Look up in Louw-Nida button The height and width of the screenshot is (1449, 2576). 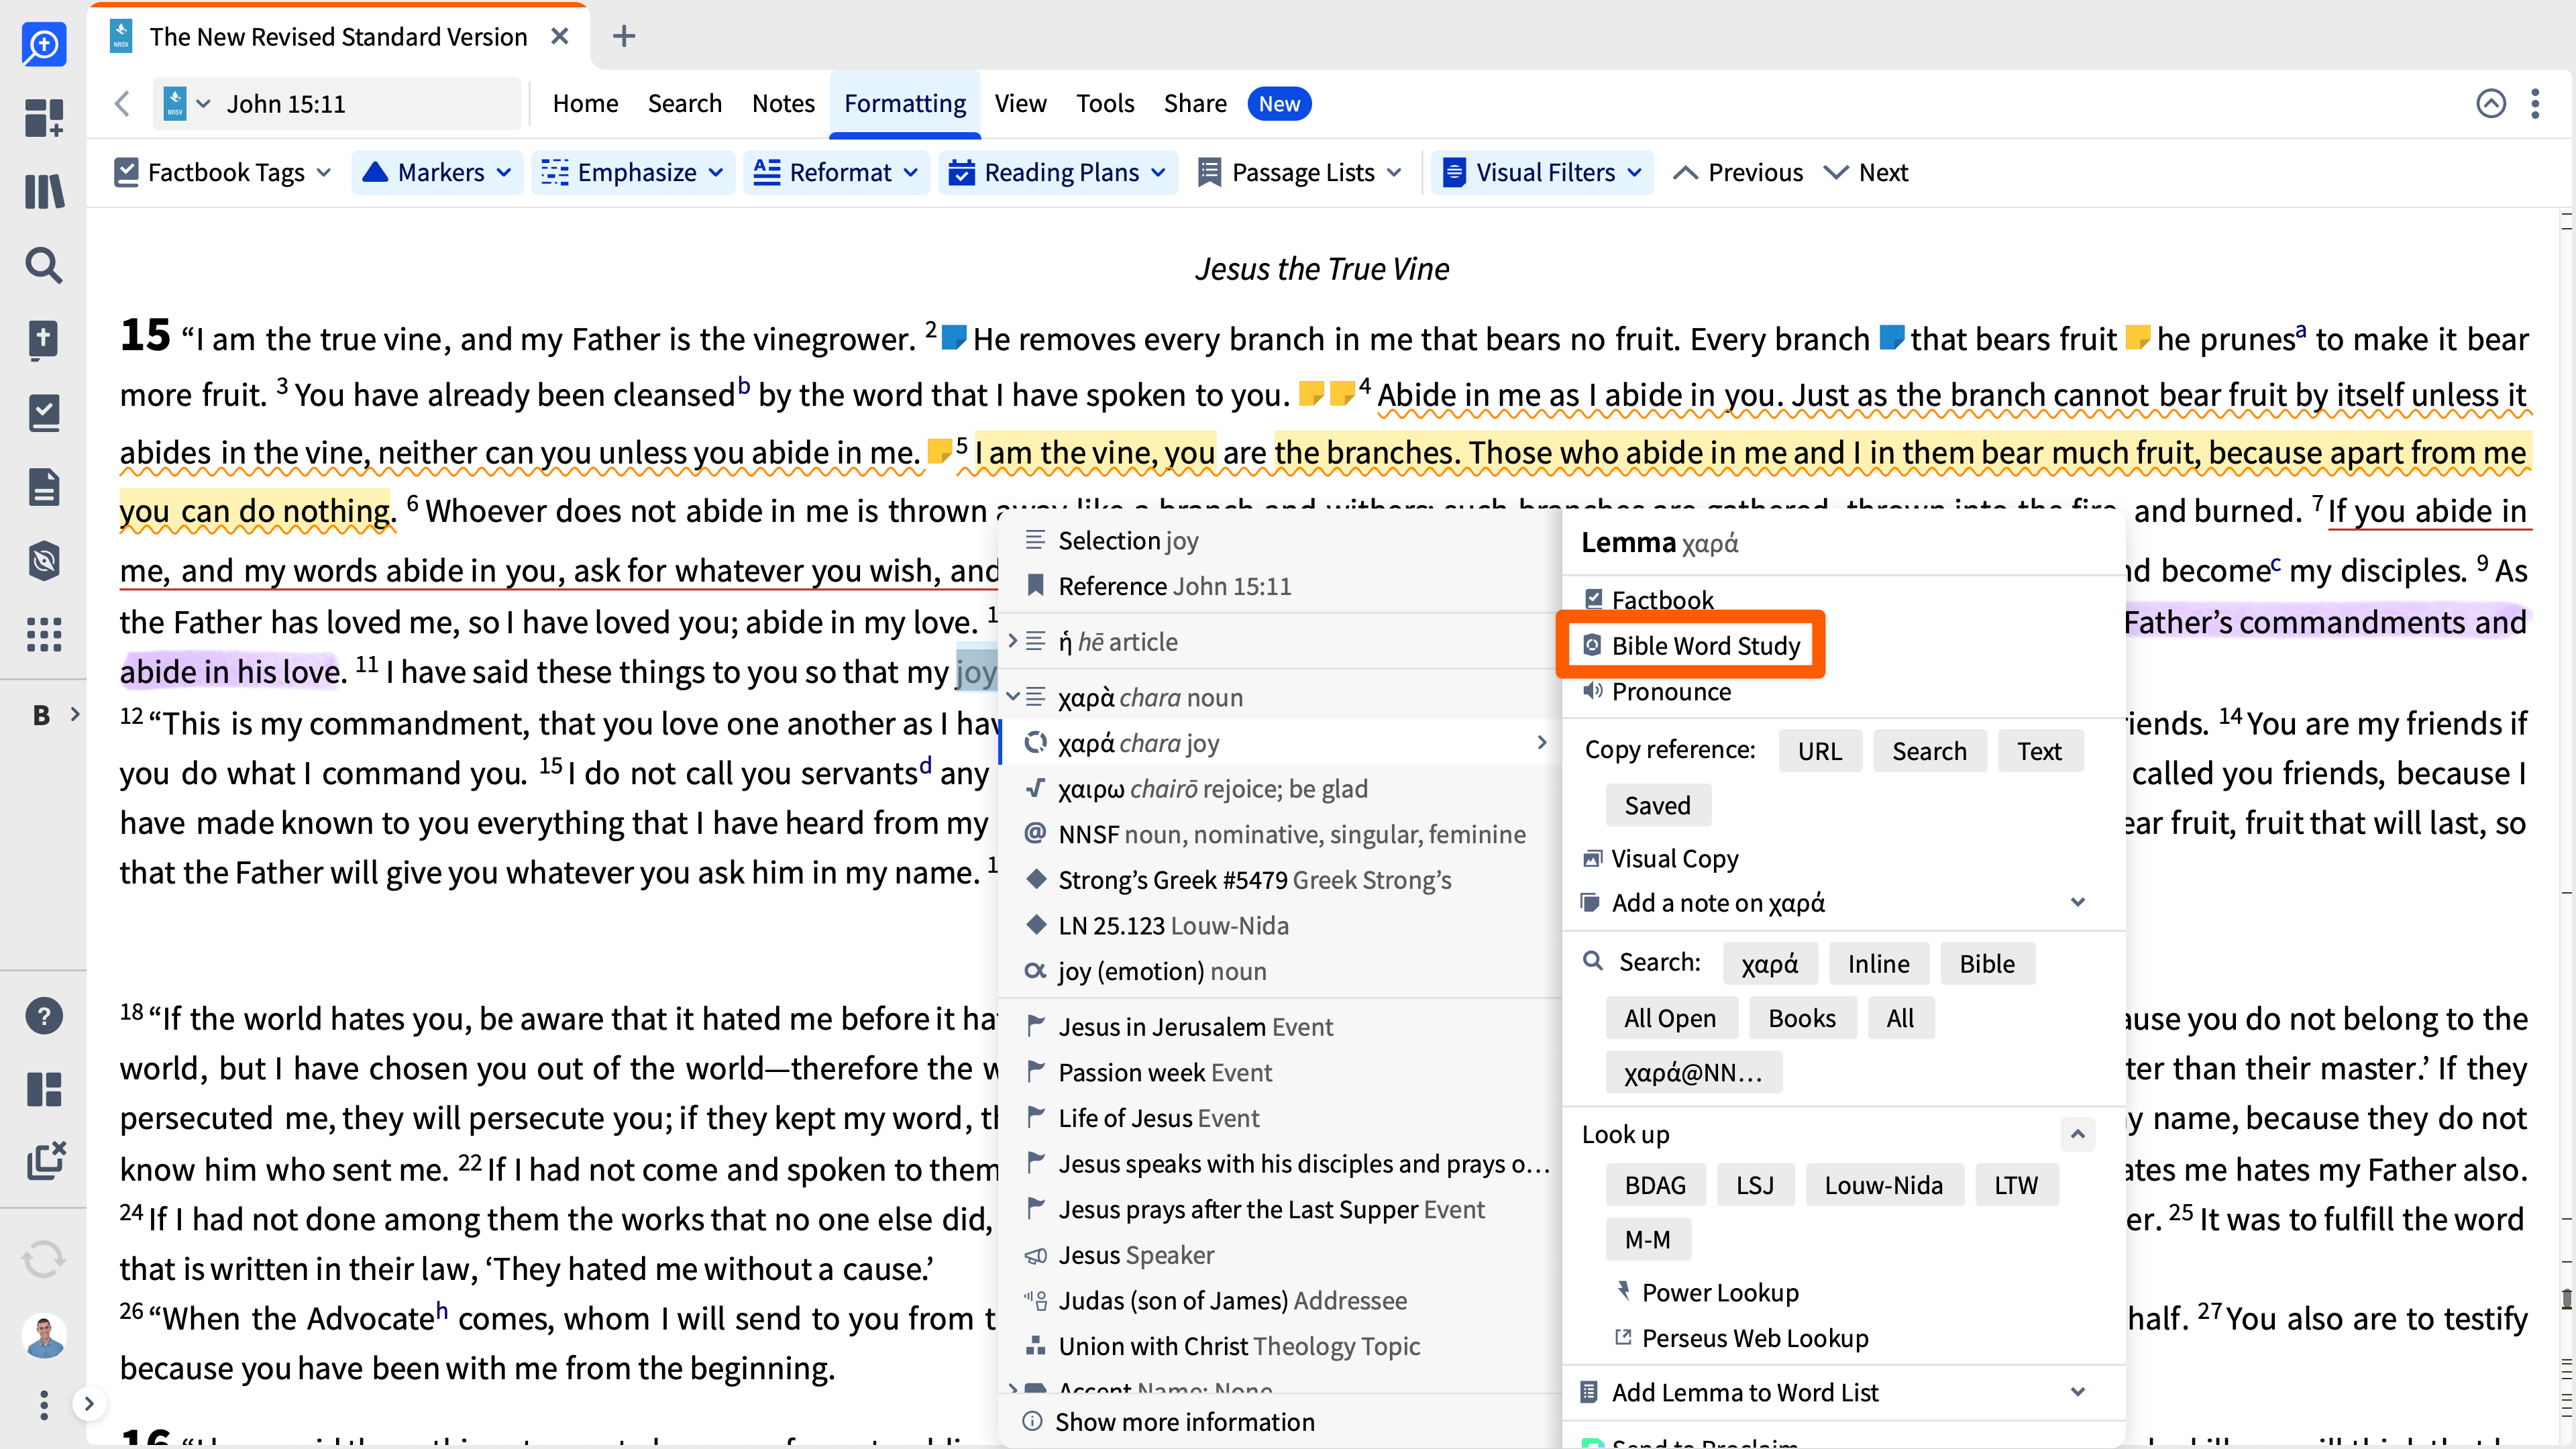coord(1883,1185)
